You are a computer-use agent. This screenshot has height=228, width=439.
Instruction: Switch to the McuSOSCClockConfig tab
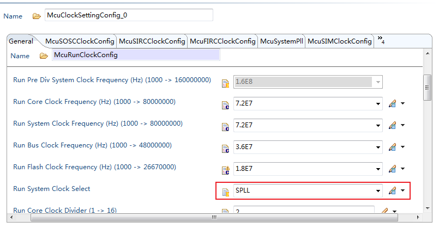point(80,41)
